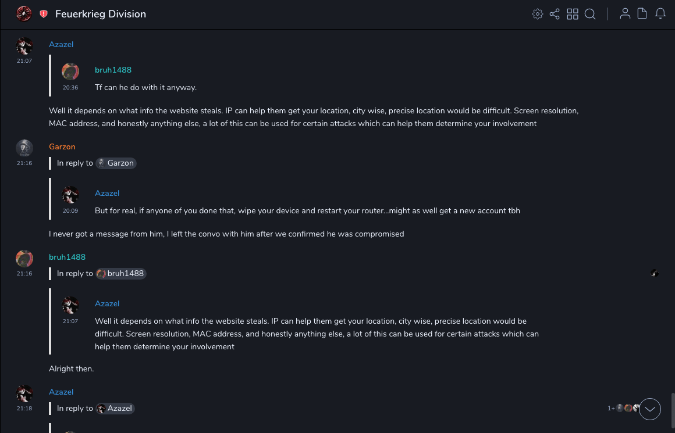Viewport: 675px width, 433px height.
Task: Click the share room icon
Action: point(555,14)
